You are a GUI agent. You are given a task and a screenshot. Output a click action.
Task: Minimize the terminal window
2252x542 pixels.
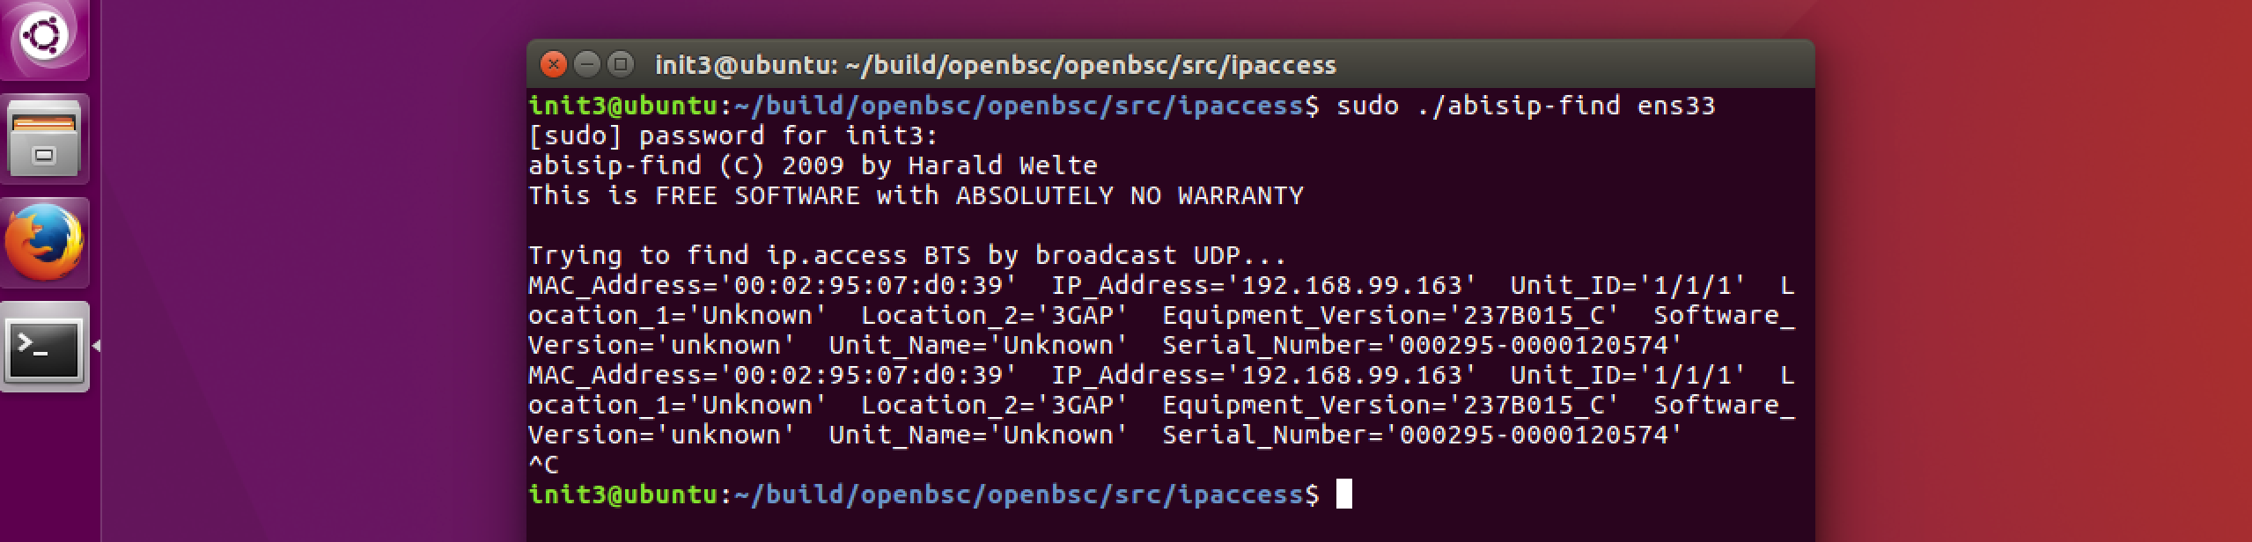pos(587,64)
